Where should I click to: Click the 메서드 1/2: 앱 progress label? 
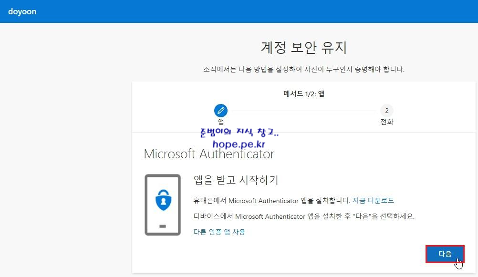[x=303, y=93]
